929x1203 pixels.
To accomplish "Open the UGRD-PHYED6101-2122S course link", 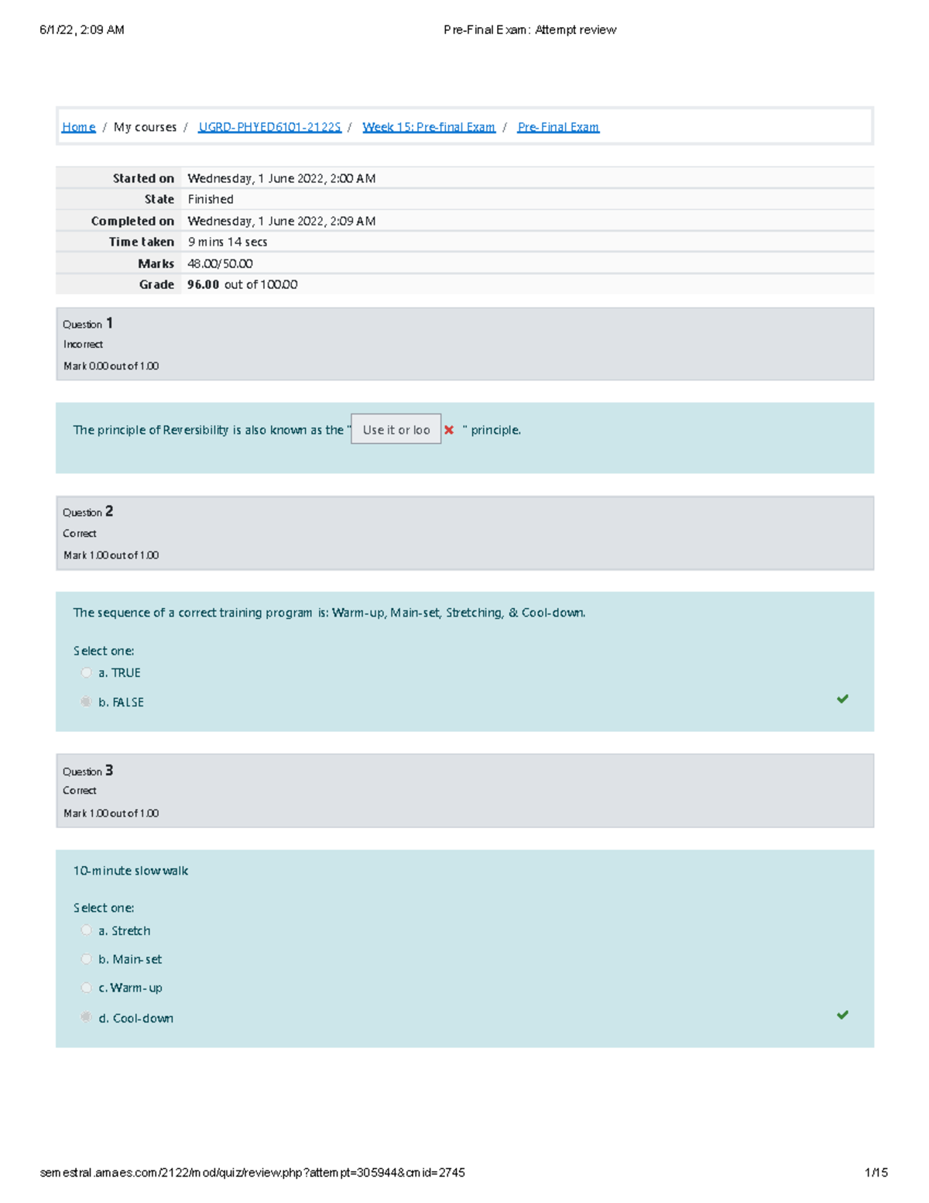I will tap(269, 126).
